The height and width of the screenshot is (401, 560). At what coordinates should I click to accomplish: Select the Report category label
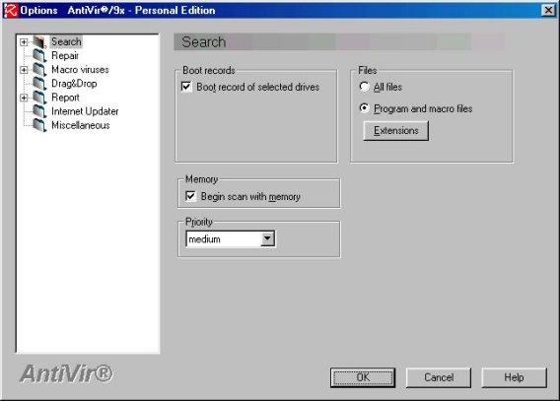tap(65, 98)
